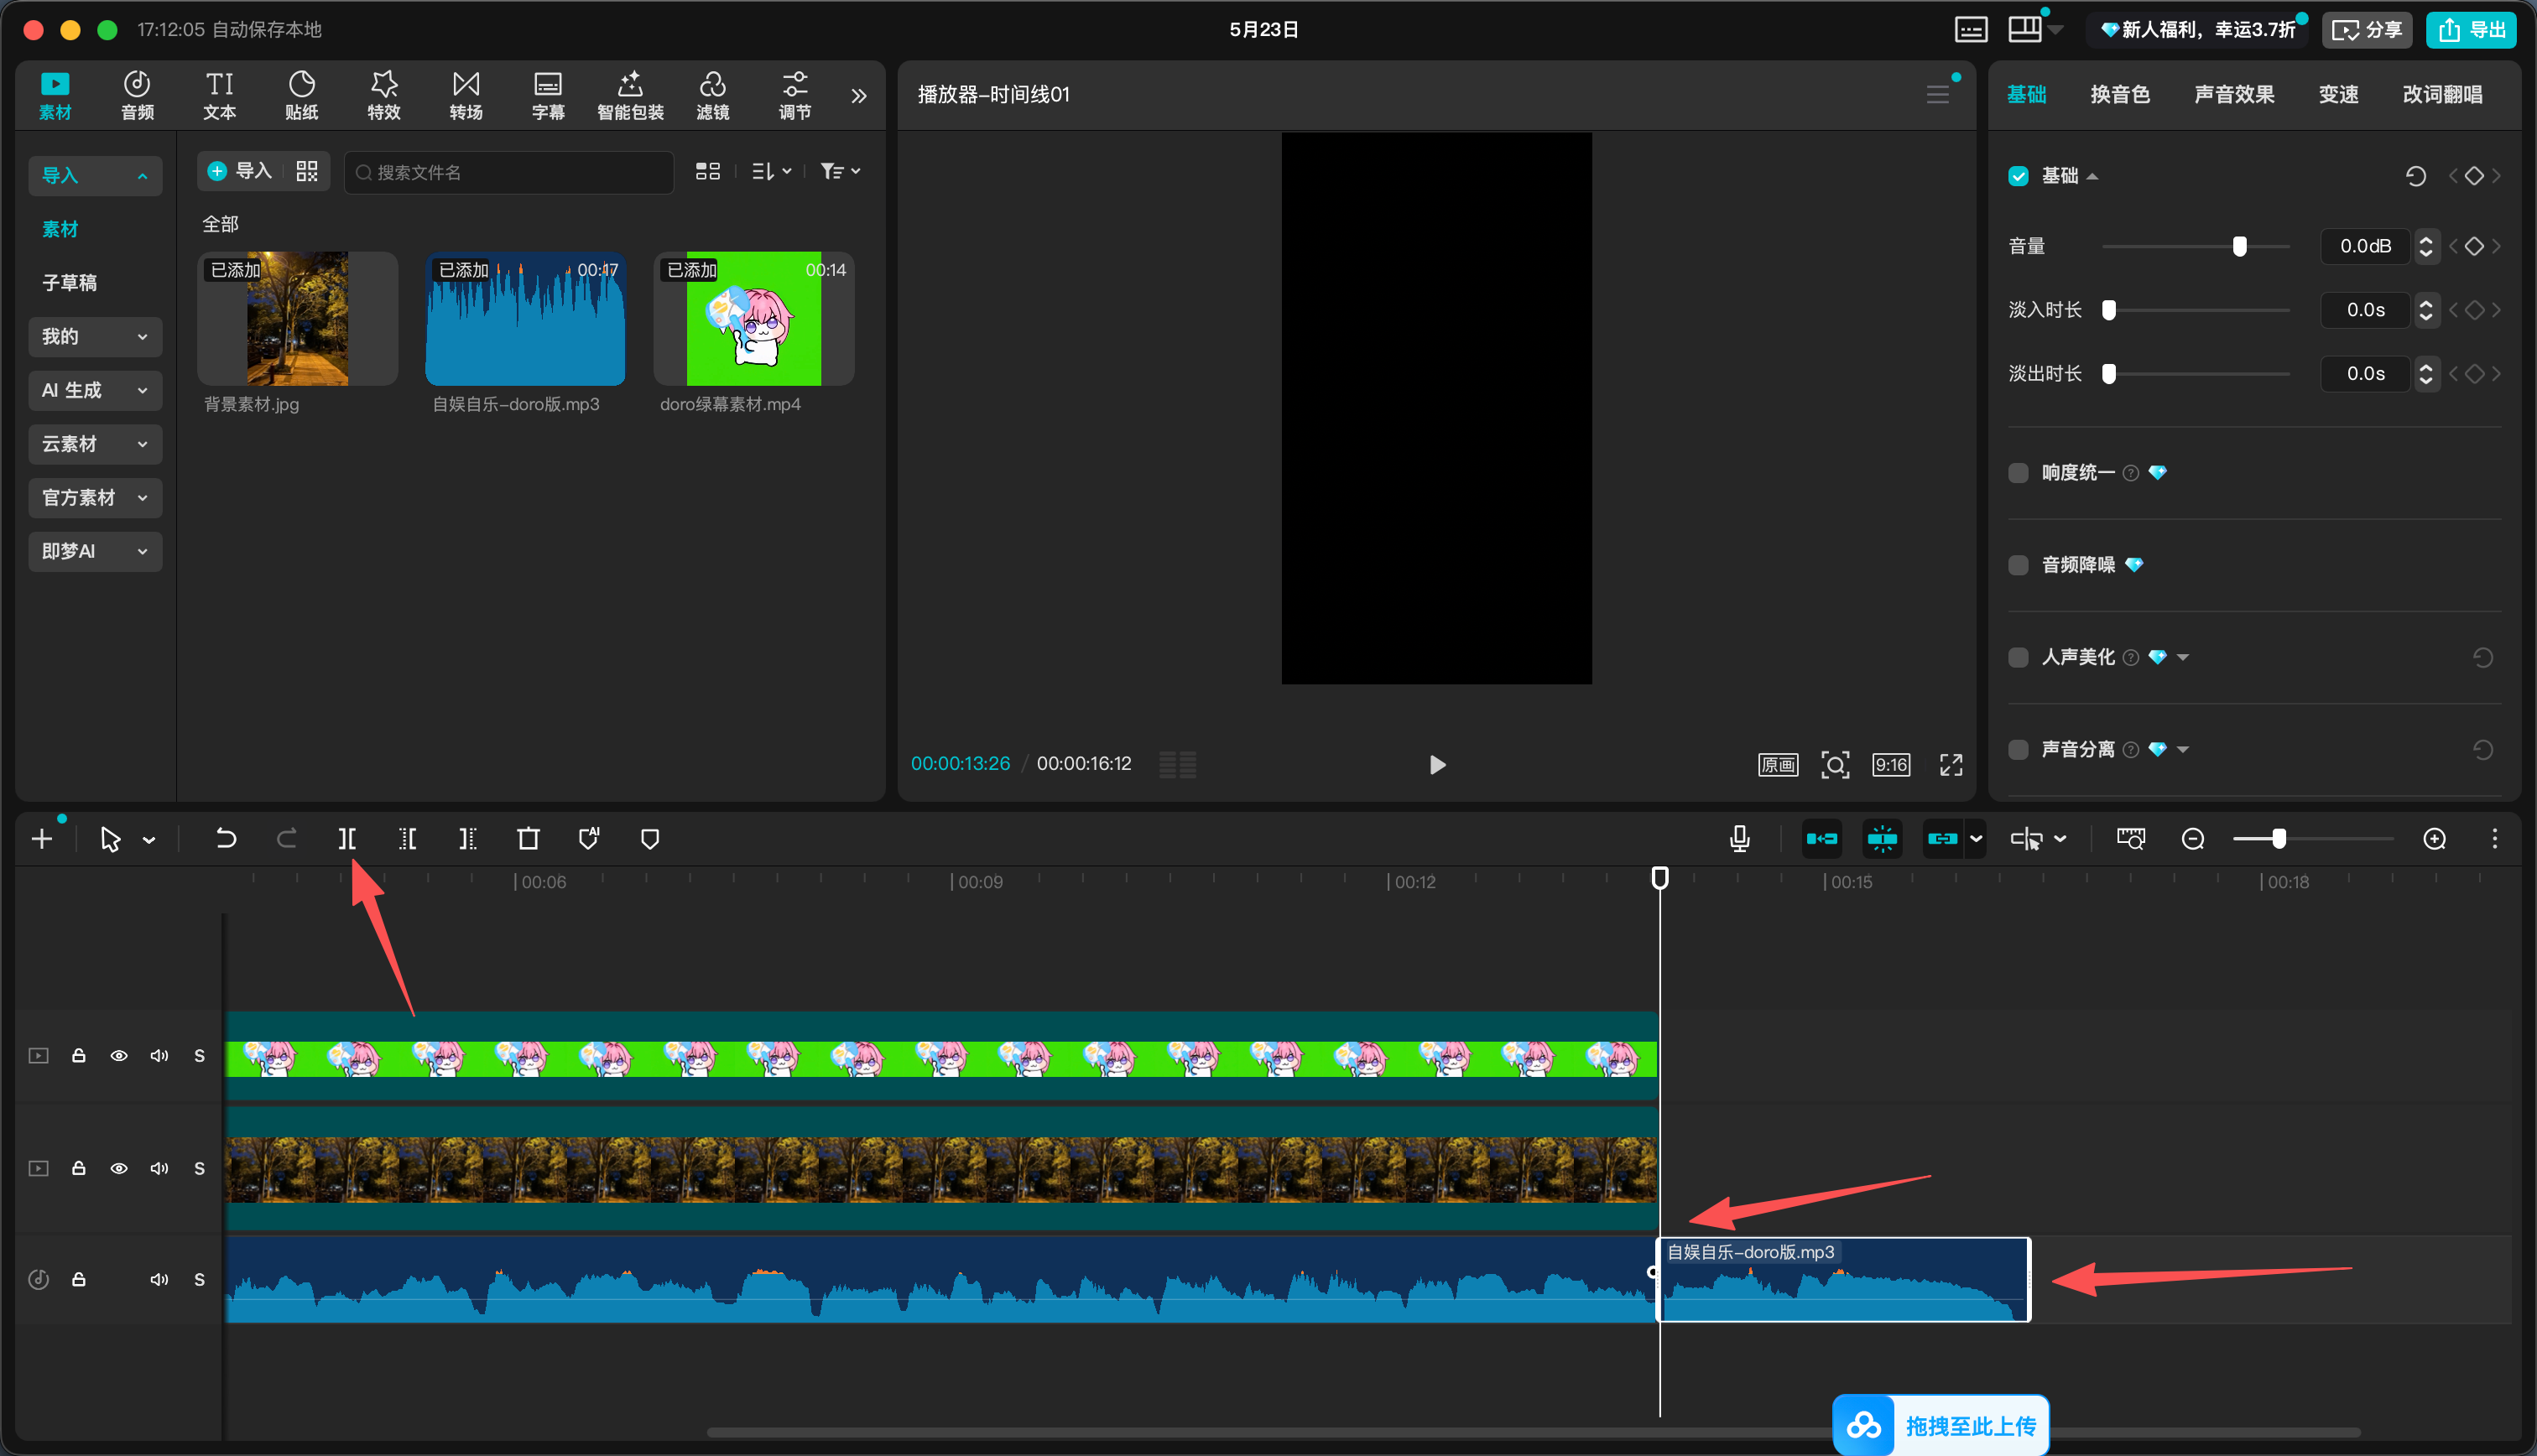Open the 滤镜 filters panel

[x=712, y=95]
